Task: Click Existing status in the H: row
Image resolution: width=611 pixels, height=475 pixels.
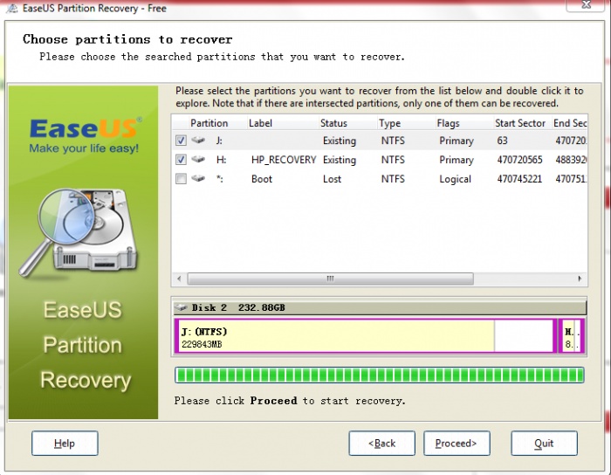Action: [340, 160]
